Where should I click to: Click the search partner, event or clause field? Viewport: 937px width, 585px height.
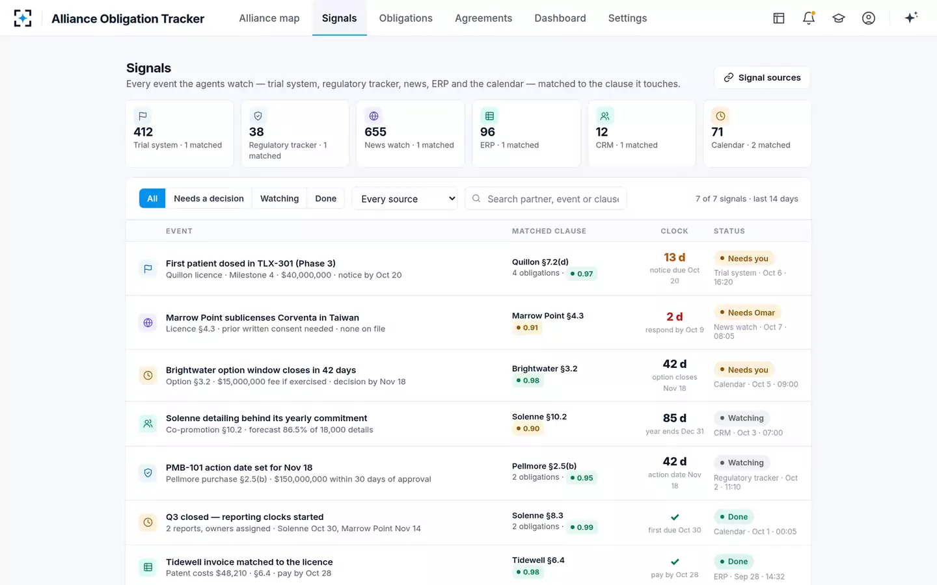[x=546, y=198]
